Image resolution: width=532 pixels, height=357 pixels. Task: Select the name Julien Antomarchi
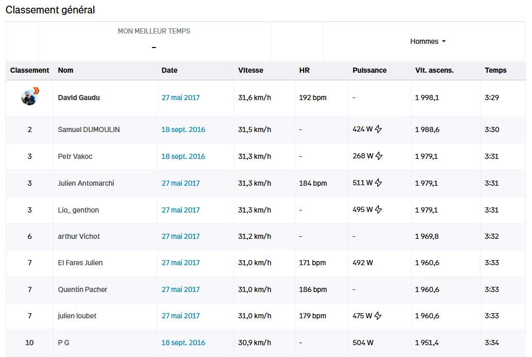point(86,183)
